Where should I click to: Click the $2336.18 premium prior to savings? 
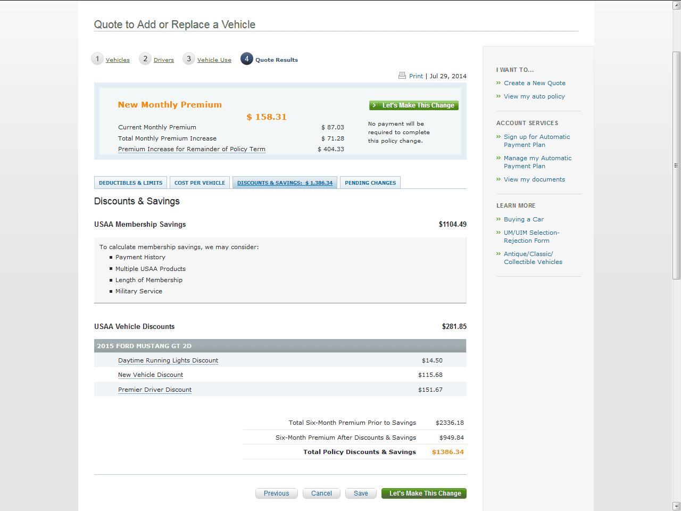(450, 423)
